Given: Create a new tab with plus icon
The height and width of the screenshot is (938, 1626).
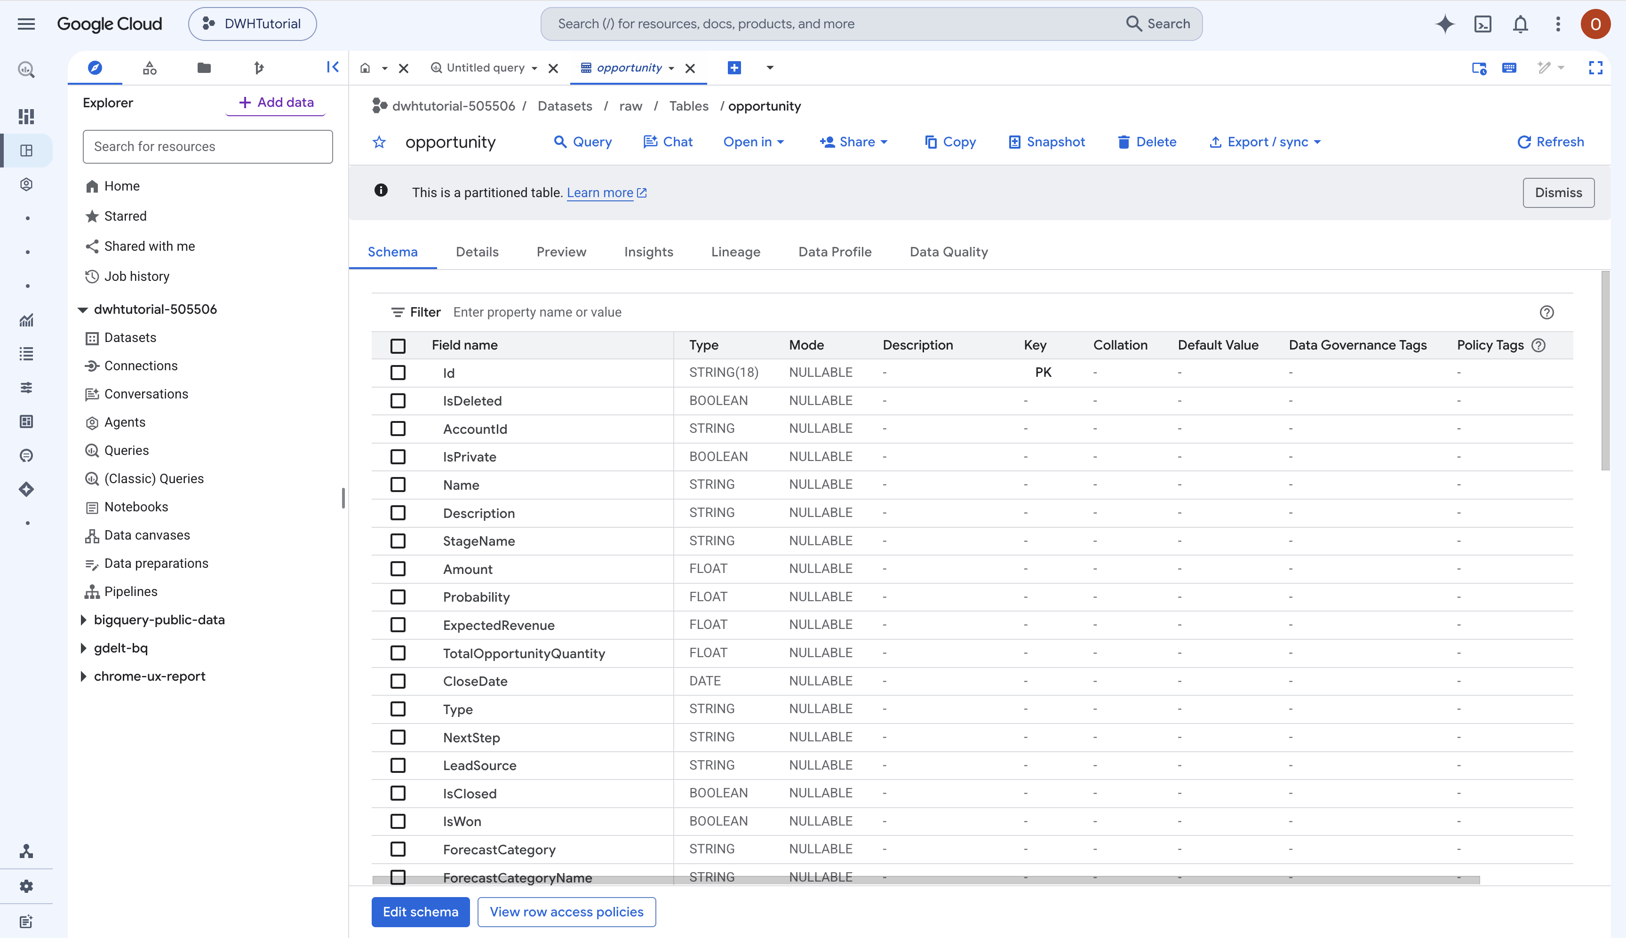Looking at the screenshot, I should pos(734,68).
